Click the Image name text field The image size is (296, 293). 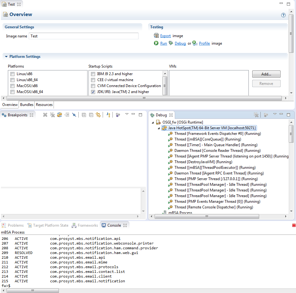tap(83, 36)
